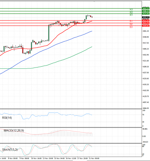Click the 4537.54 red price tag
This screenshot has height=161, width=150.
[146, 20]
